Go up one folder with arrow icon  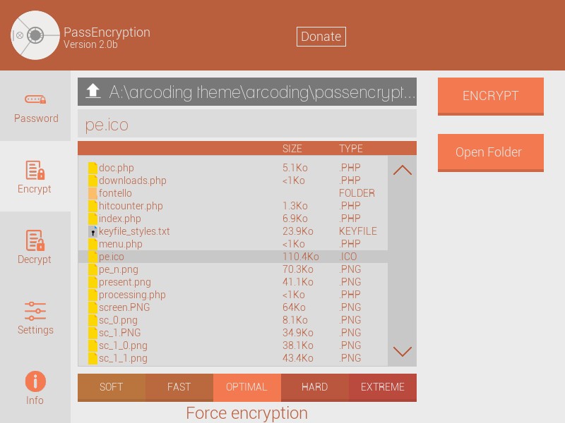93,91
